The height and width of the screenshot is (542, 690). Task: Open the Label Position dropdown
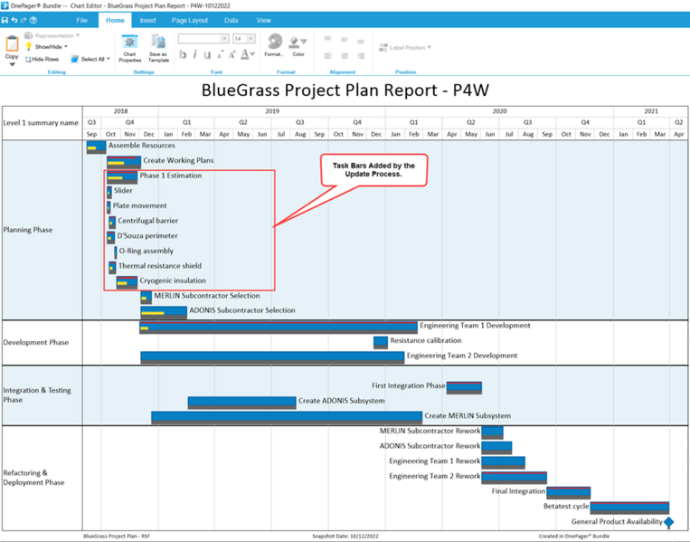click(x=405, y=47)
